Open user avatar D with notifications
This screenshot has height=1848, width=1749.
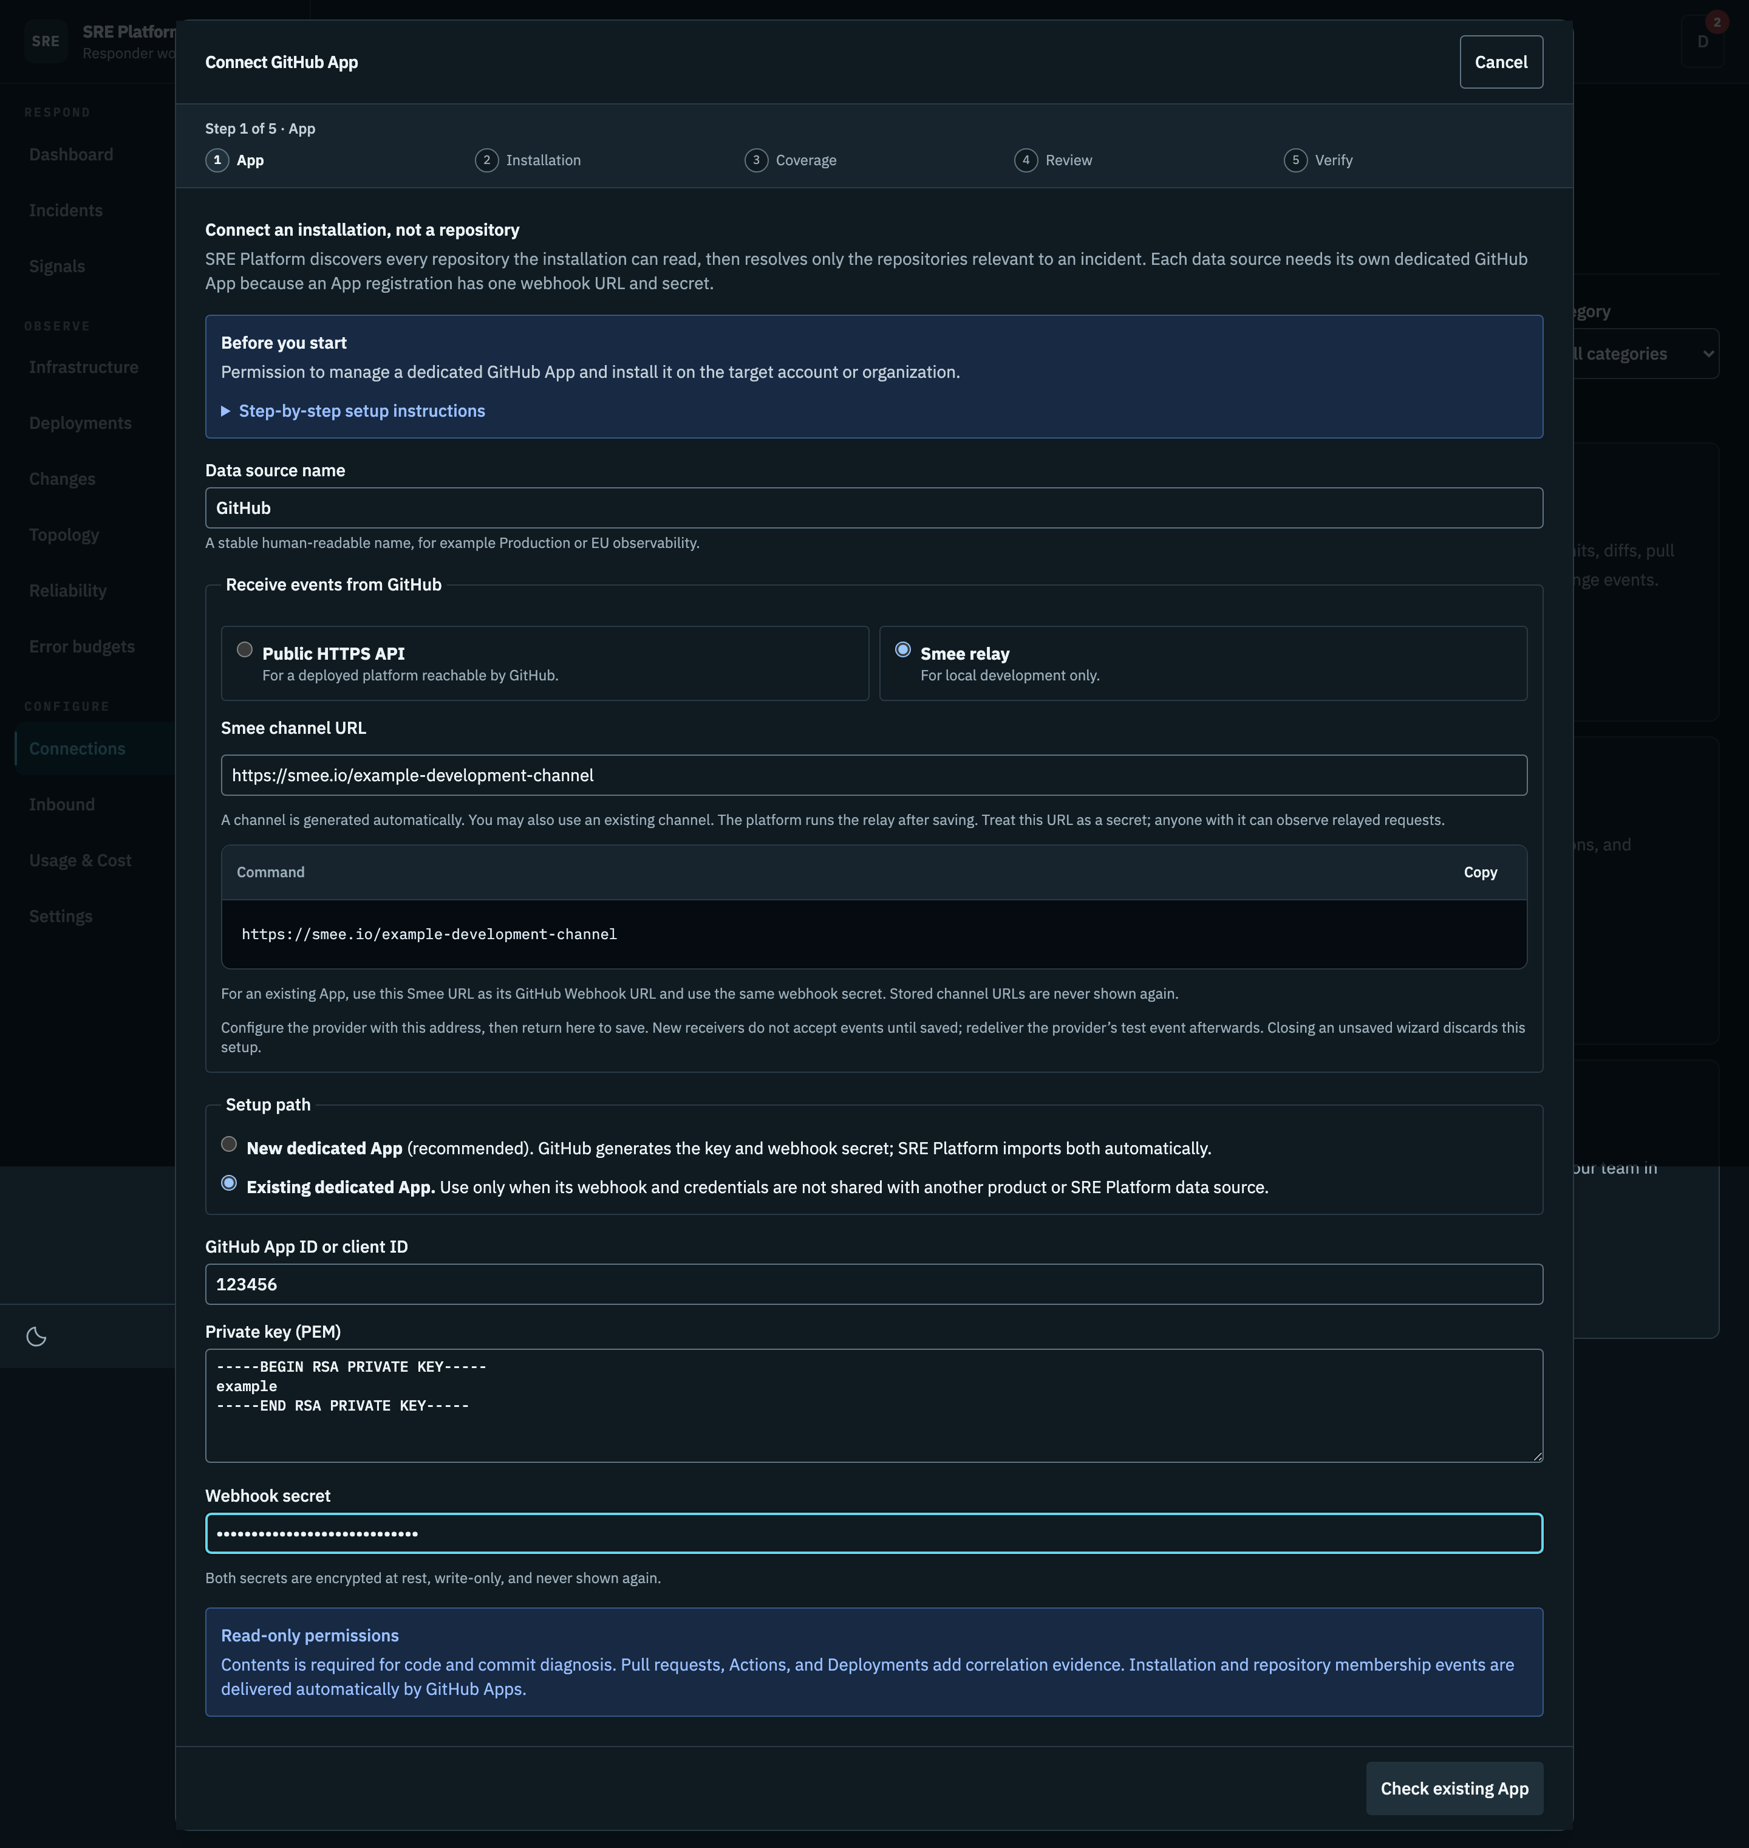pyautogui.click(x=1703, y=41)
